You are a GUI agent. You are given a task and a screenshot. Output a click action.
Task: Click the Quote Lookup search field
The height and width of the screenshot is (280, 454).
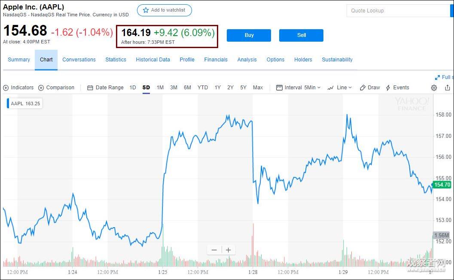pos(397,11)
